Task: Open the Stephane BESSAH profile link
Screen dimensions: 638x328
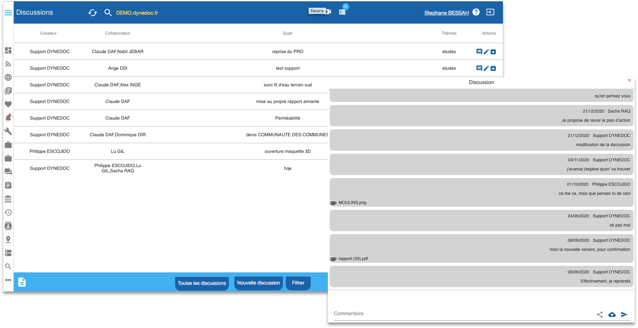Action: click(446, 13)
